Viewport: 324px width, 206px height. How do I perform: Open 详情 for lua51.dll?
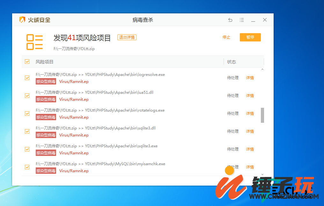coord(250,96)
